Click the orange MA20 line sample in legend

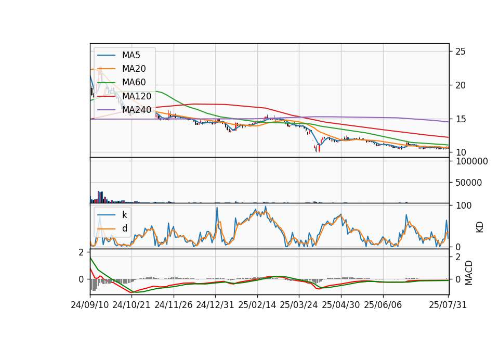(x=106, y=69)
